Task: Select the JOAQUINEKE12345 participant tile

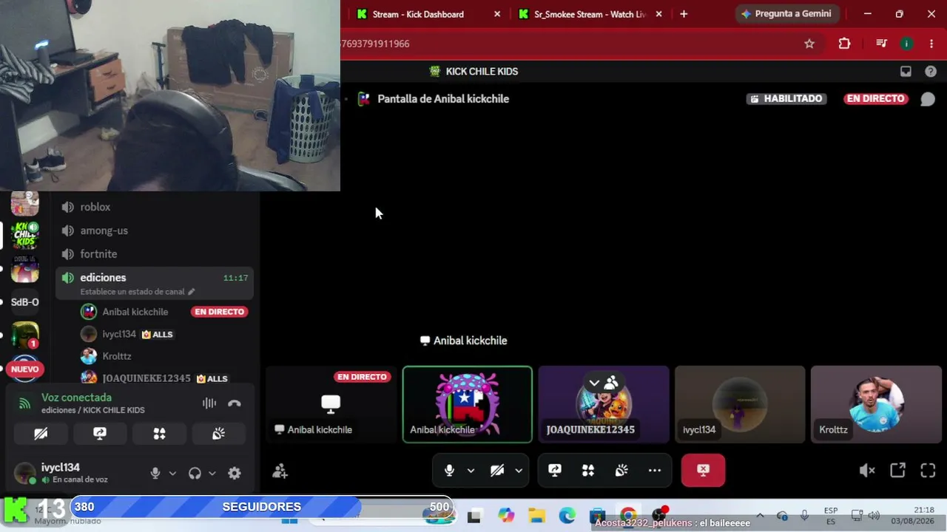Action: click(x=604, y=405)
